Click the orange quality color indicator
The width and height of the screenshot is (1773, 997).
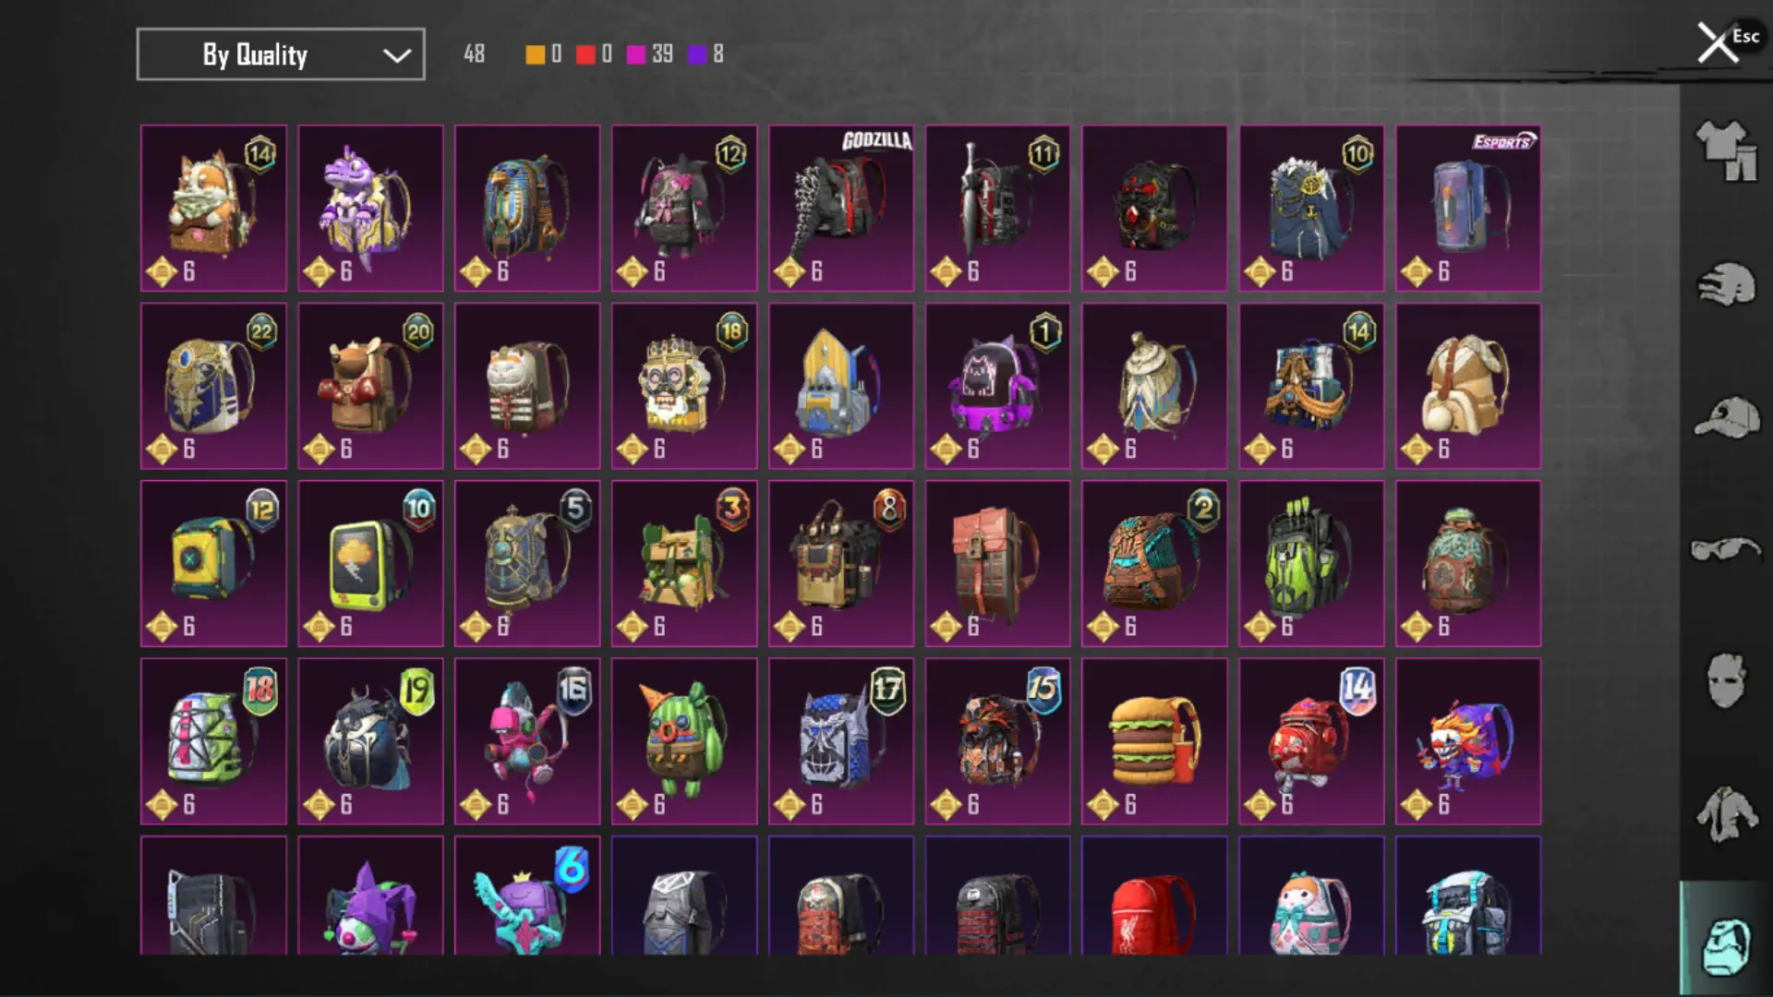pos(535,54)
